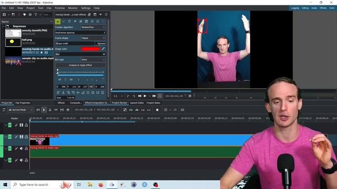Click the Windows taskbar search box
This screenshot has height=189, width=337.
[x=42, y=184]
